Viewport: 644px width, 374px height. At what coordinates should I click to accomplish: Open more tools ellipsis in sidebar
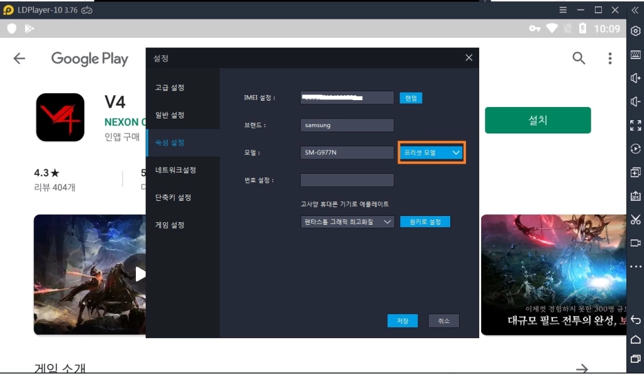tap(635, 266)
